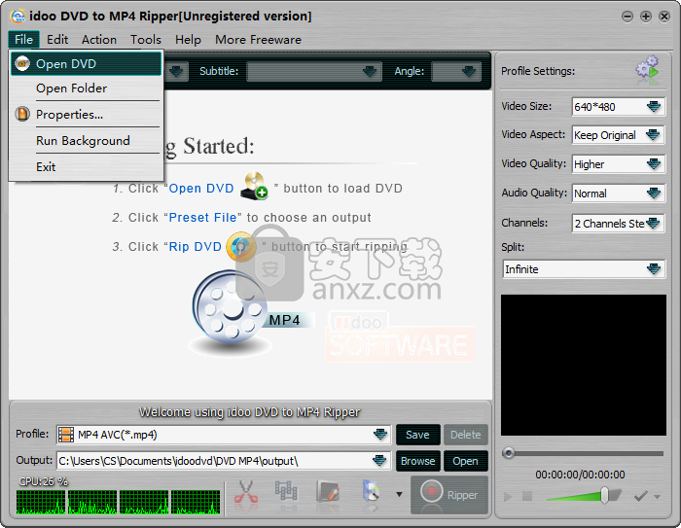Click the video effect edit icon
The image size is (681, 528).
328,493
